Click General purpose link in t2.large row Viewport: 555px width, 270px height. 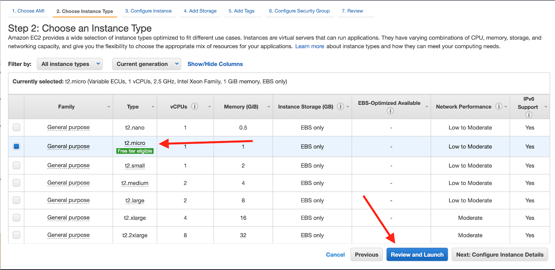[68, 200]
